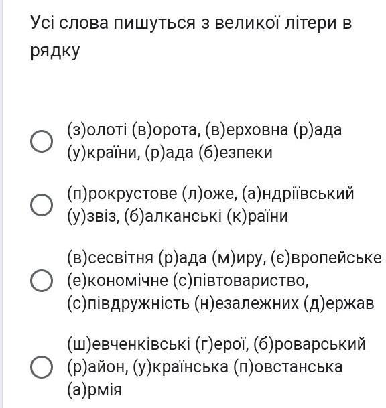Click the '(ш)евченківські (г)ерої' answer text
This screenshot has height=408, width=386.
pos(156,344)
